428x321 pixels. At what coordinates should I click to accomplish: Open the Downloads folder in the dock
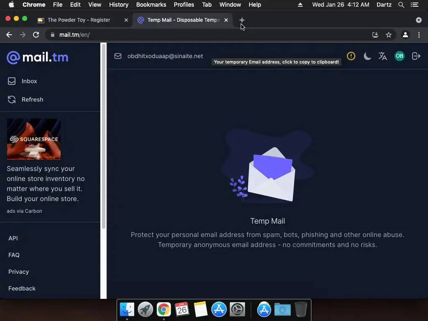coord(283,309)
